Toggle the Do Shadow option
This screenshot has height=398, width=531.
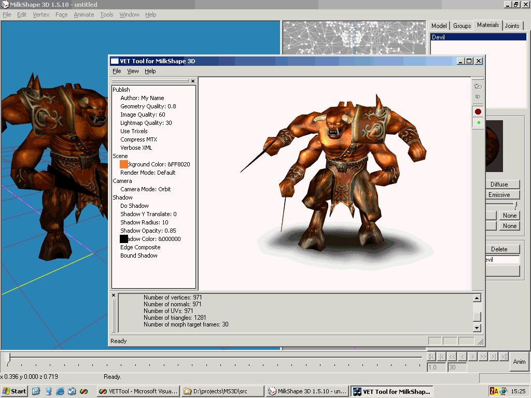coord(134,206)
